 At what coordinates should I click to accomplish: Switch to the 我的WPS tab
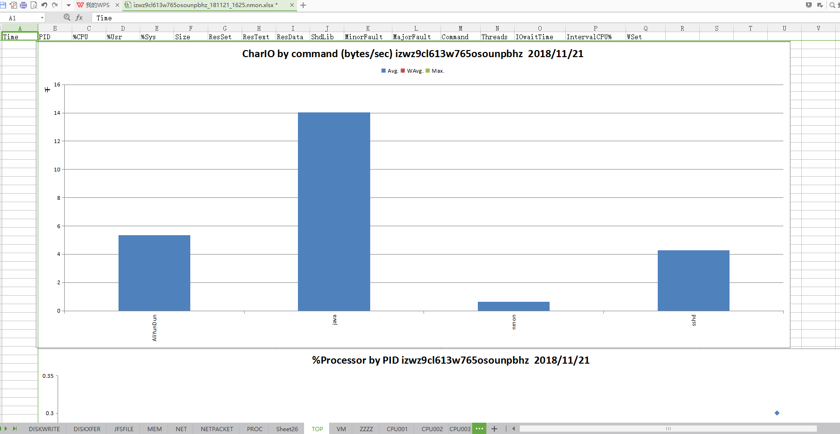pos(97,5)
